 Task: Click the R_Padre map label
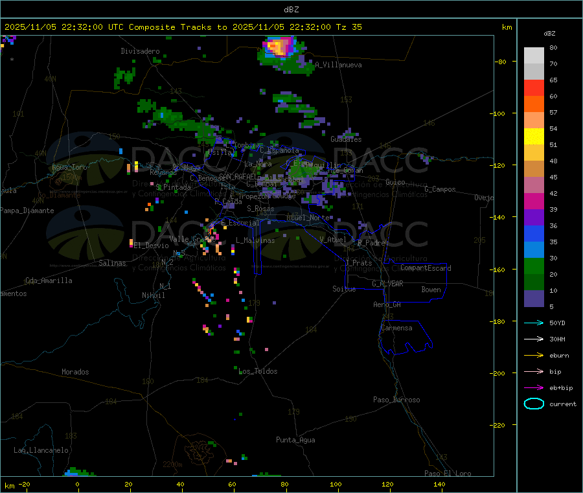(371, 243)
